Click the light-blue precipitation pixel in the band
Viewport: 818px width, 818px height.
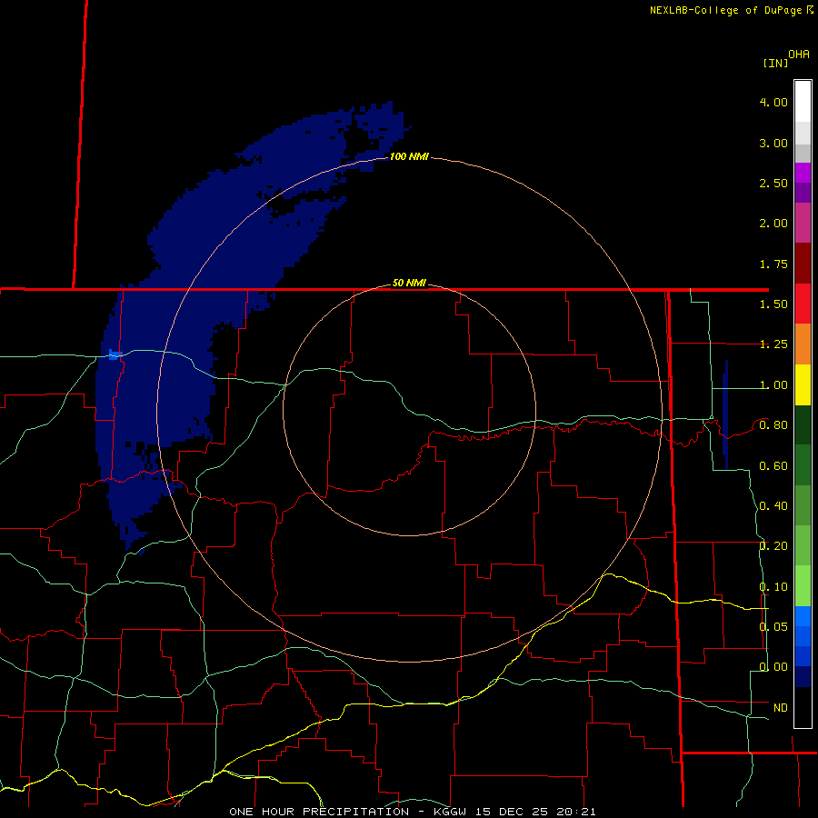(x=115, y=354)
